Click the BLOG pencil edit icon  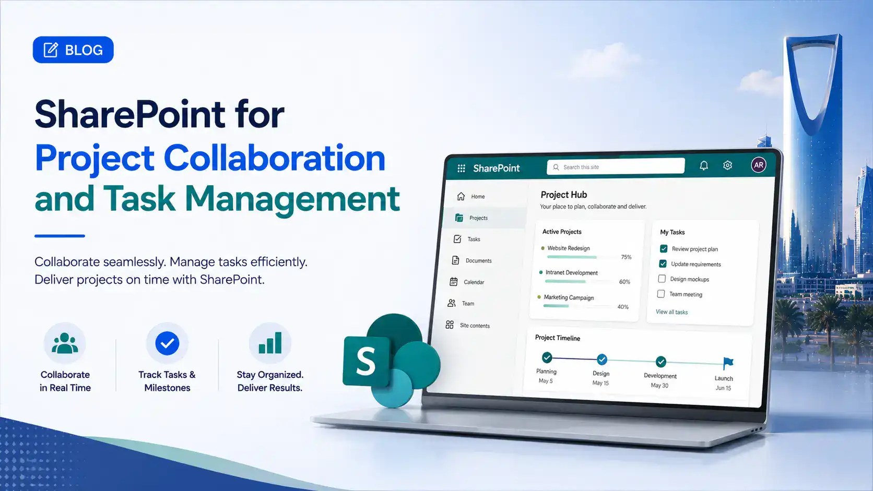(x=51, y=50)
